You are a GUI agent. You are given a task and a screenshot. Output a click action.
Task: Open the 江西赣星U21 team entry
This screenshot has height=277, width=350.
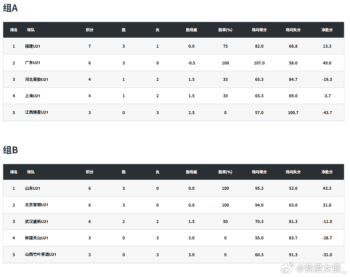click(36, 112)
